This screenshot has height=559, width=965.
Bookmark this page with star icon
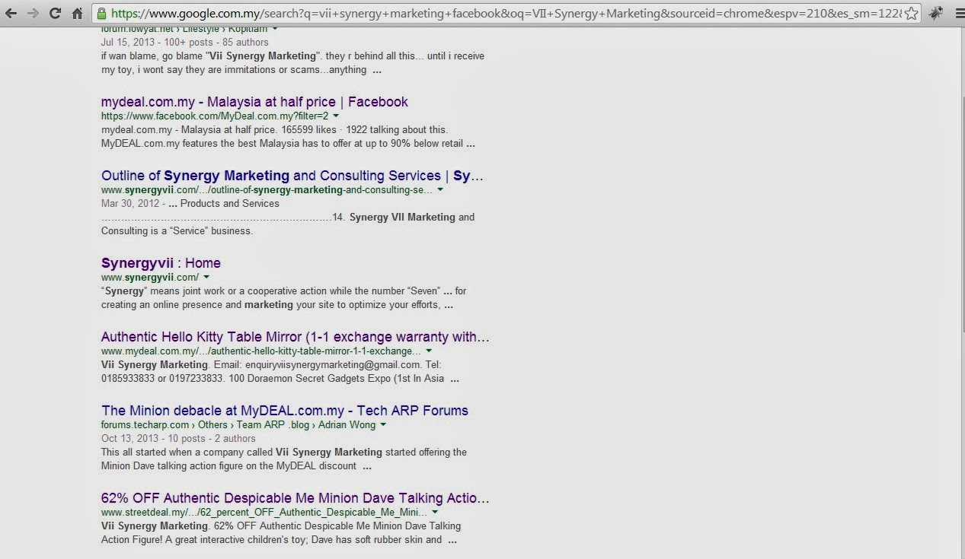pyautogui.click(x=912, y=13)
